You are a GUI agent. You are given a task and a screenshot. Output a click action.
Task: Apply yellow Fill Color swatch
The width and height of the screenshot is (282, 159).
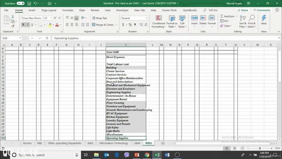[50, 25]
